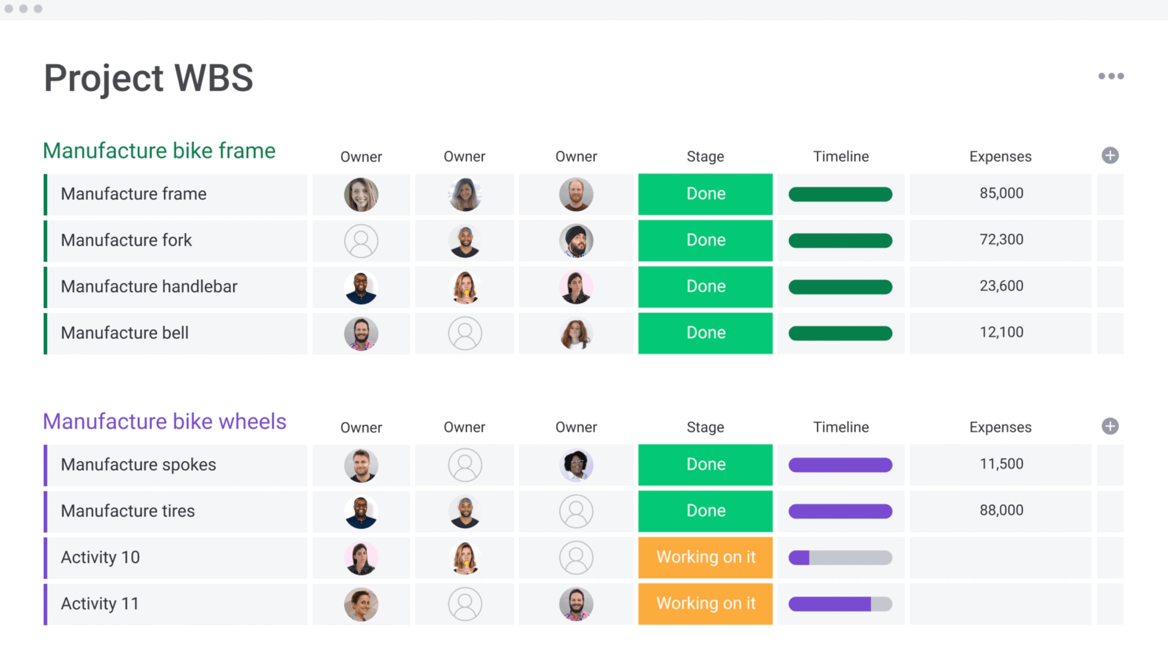Open the Manufacture frame task
The width and height of the screenshot is (1168, 670).
click(x=134, y=194)
